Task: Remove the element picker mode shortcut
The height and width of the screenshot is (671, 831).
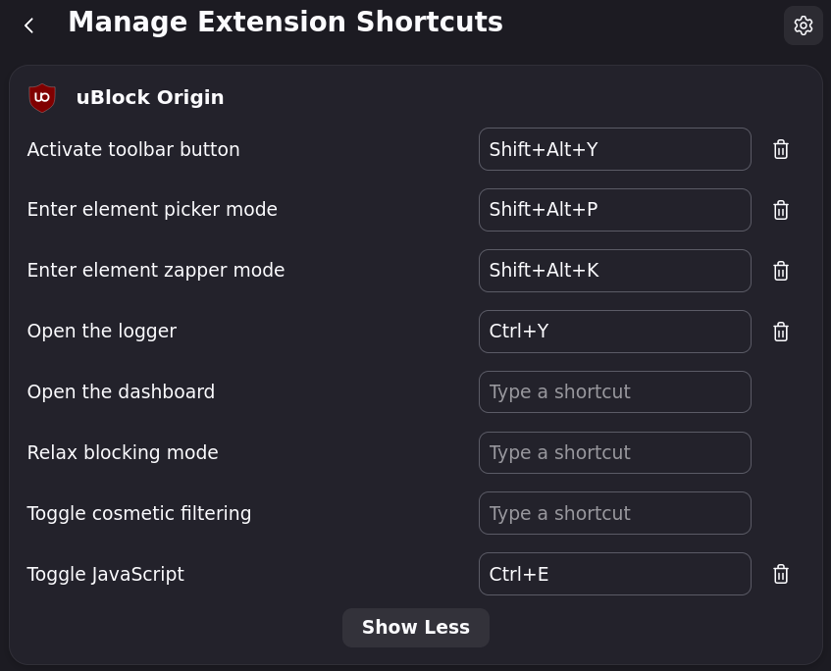Action: click(x=781, y=210)
